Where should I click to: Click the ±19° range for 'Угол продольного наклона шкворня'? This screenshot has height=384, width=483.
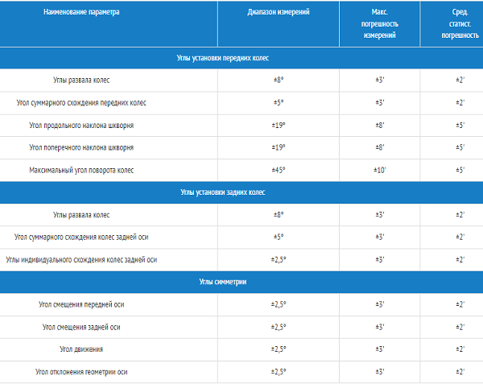[x=279, y=126]
